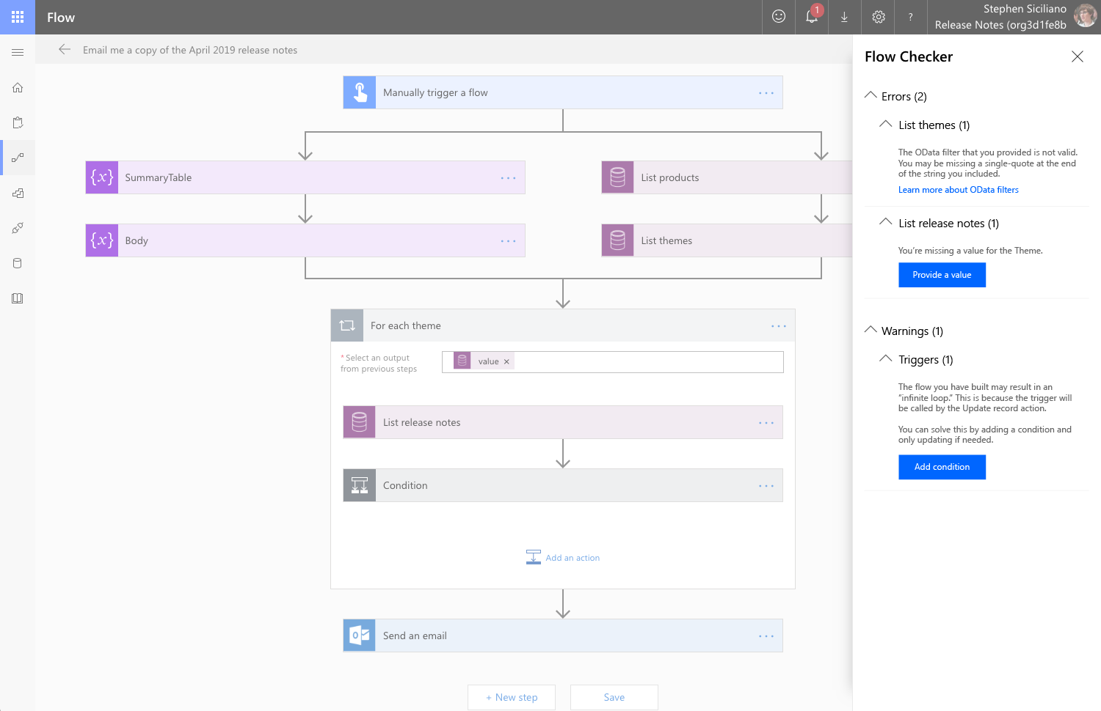
Task: Open the Learn documentation book icon
Action: point(17,298)
